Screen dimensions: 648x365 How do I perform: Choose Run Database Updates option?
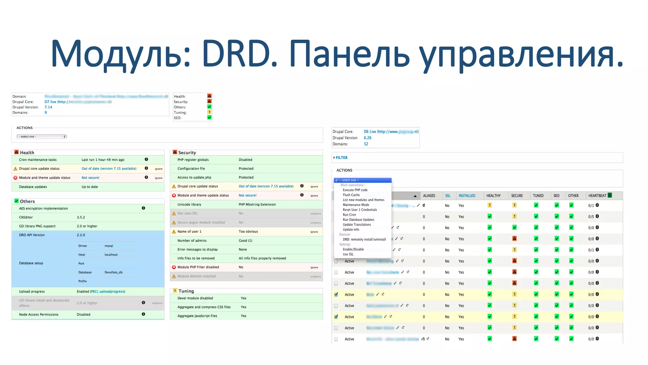tap(358, 220)
